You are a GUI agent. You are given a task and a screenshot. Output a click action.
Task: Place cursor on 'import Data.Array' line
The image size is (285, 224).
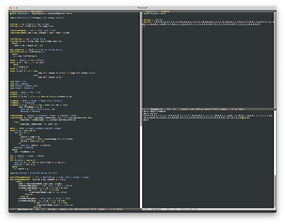point(37,18)
